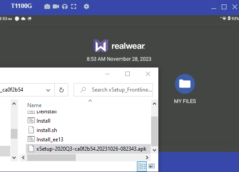Select the Install batch file
This screenshot has width=239, height=172.
click(x=43, y=121)
